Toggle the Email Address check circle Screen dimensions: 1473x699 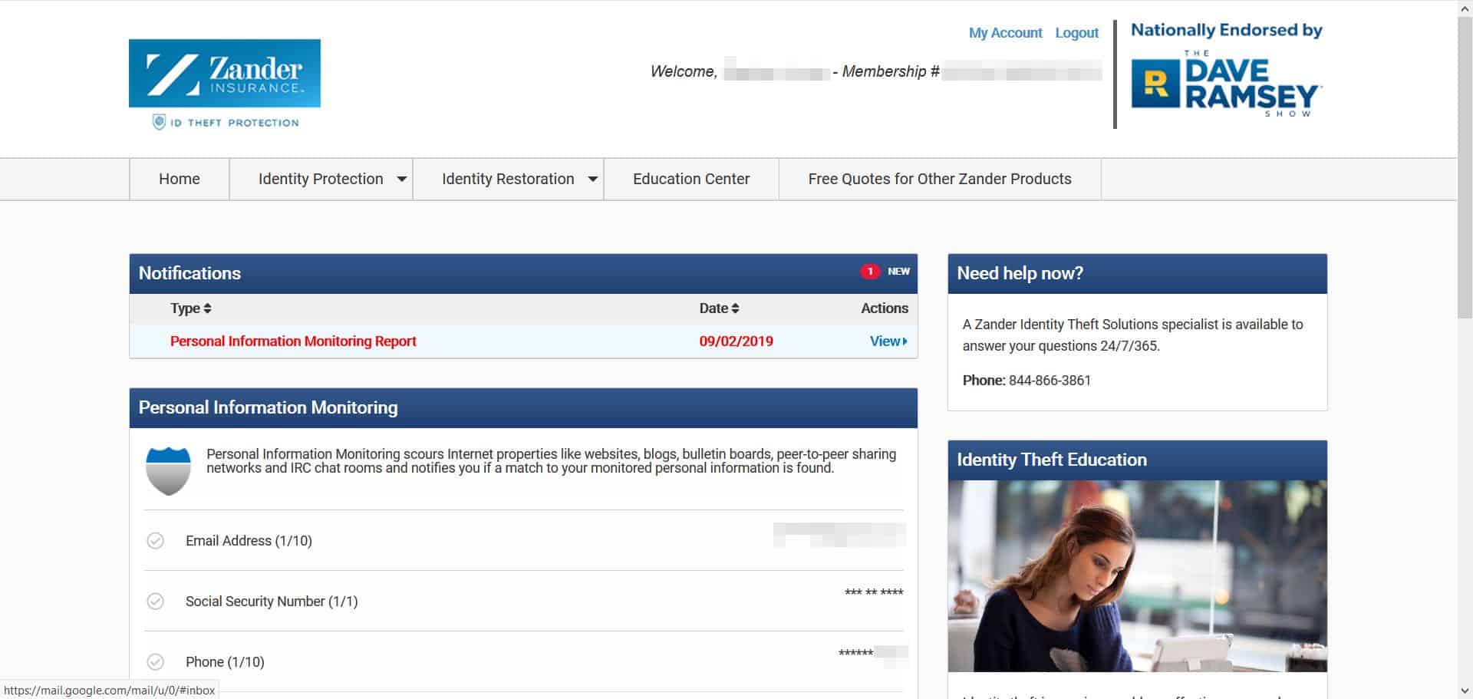pyautogui.click(x=156, y=541)
